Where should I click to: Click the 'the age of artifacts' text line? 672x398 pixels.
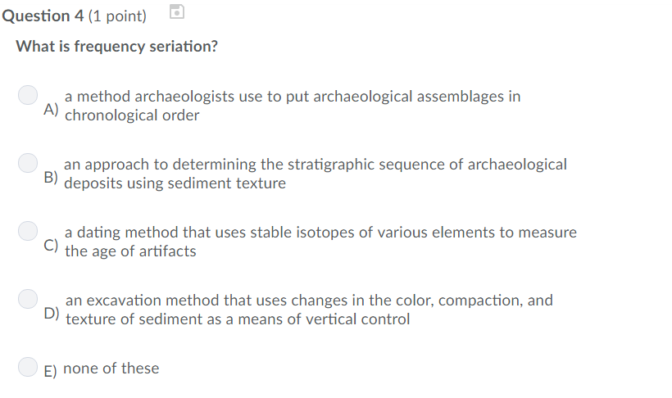click(130, 251)
